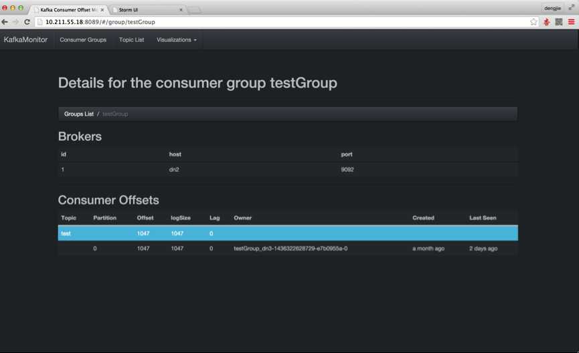
Task: Toggle fullscreen with the expand arrows icon
Action: pos(572,7)
